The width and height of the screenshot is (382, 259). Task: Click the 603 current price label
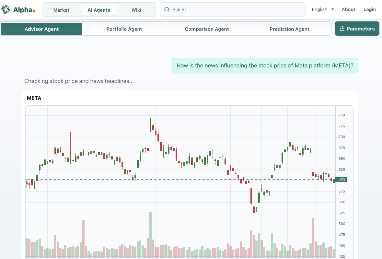click(x=341, y=179)
